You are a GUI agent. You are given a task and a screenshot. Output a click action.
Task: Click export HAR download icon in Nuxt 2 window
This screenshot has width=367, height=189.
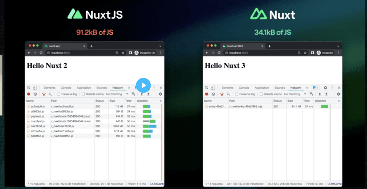click(x=148, y=94)
